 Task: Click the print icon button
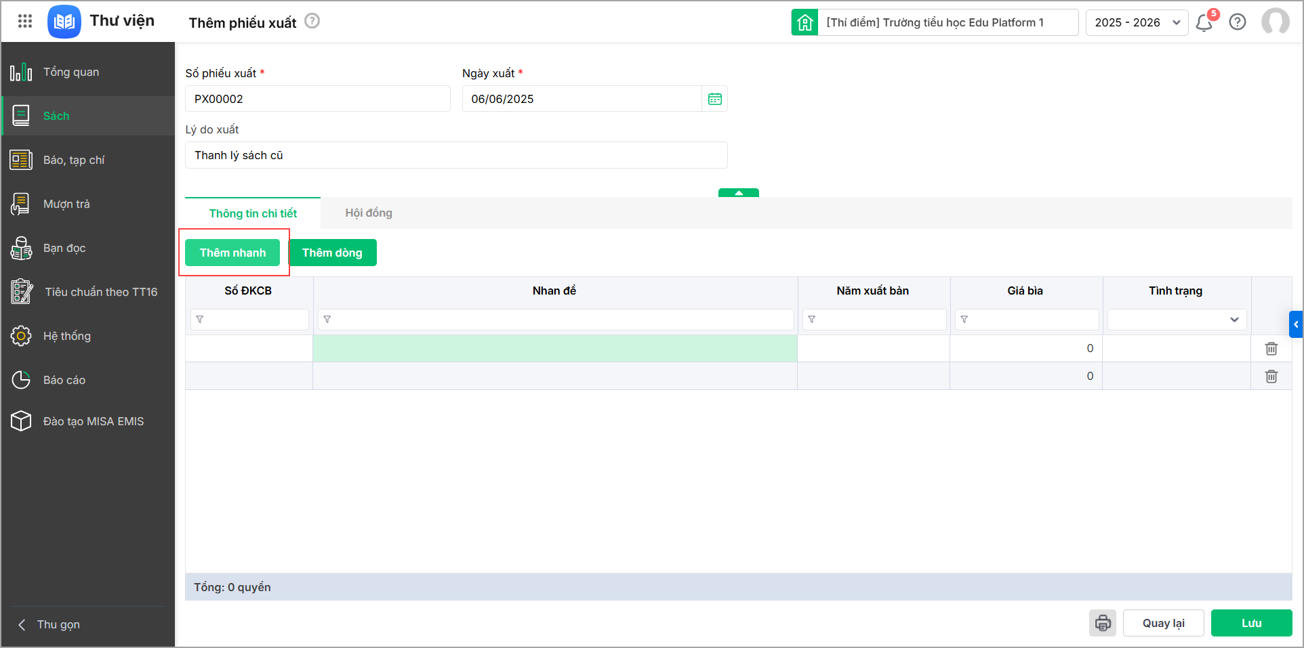[x=1103, y=623]
